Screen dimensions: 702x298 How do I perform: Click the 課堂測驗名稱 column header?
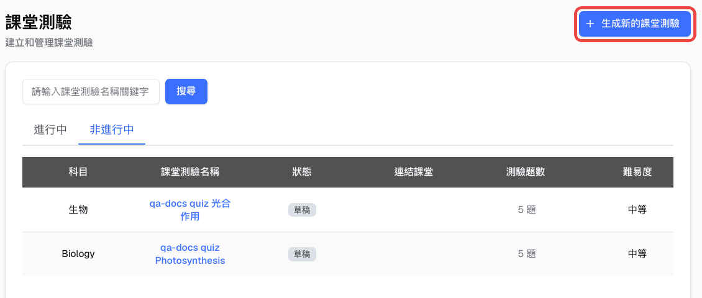point(190,172)
